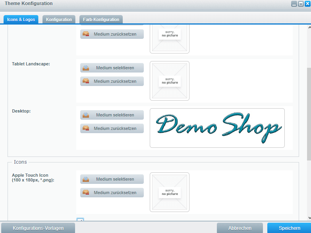Click Medium zurücksetzen for Tablet Landscape
The width and height of the screenshot is (311, 233).
[x=112, y=81]
